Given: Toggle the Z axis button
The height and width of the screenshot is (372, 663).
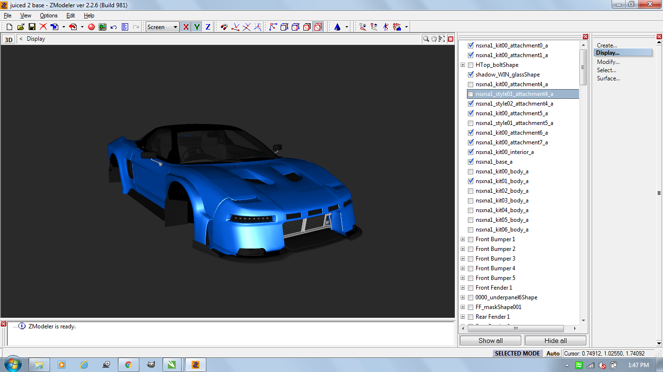Looking at the screenshot, I should click(x=208, y=27).
